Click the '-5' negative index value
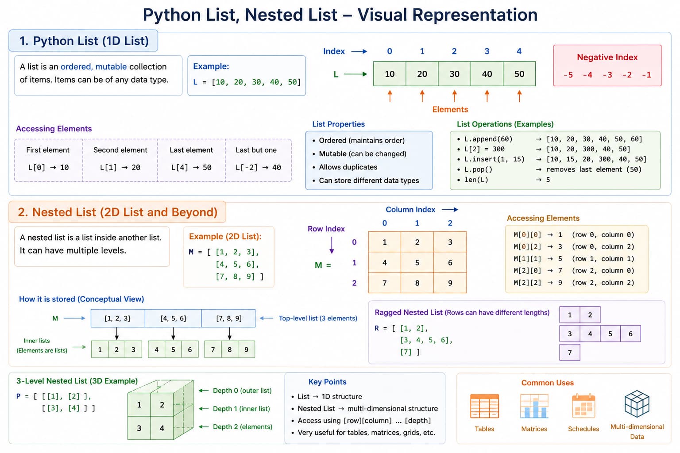Image resolution: width=680 pixels, height=453 pixels. pyautogui.click(x=568, y=75)
